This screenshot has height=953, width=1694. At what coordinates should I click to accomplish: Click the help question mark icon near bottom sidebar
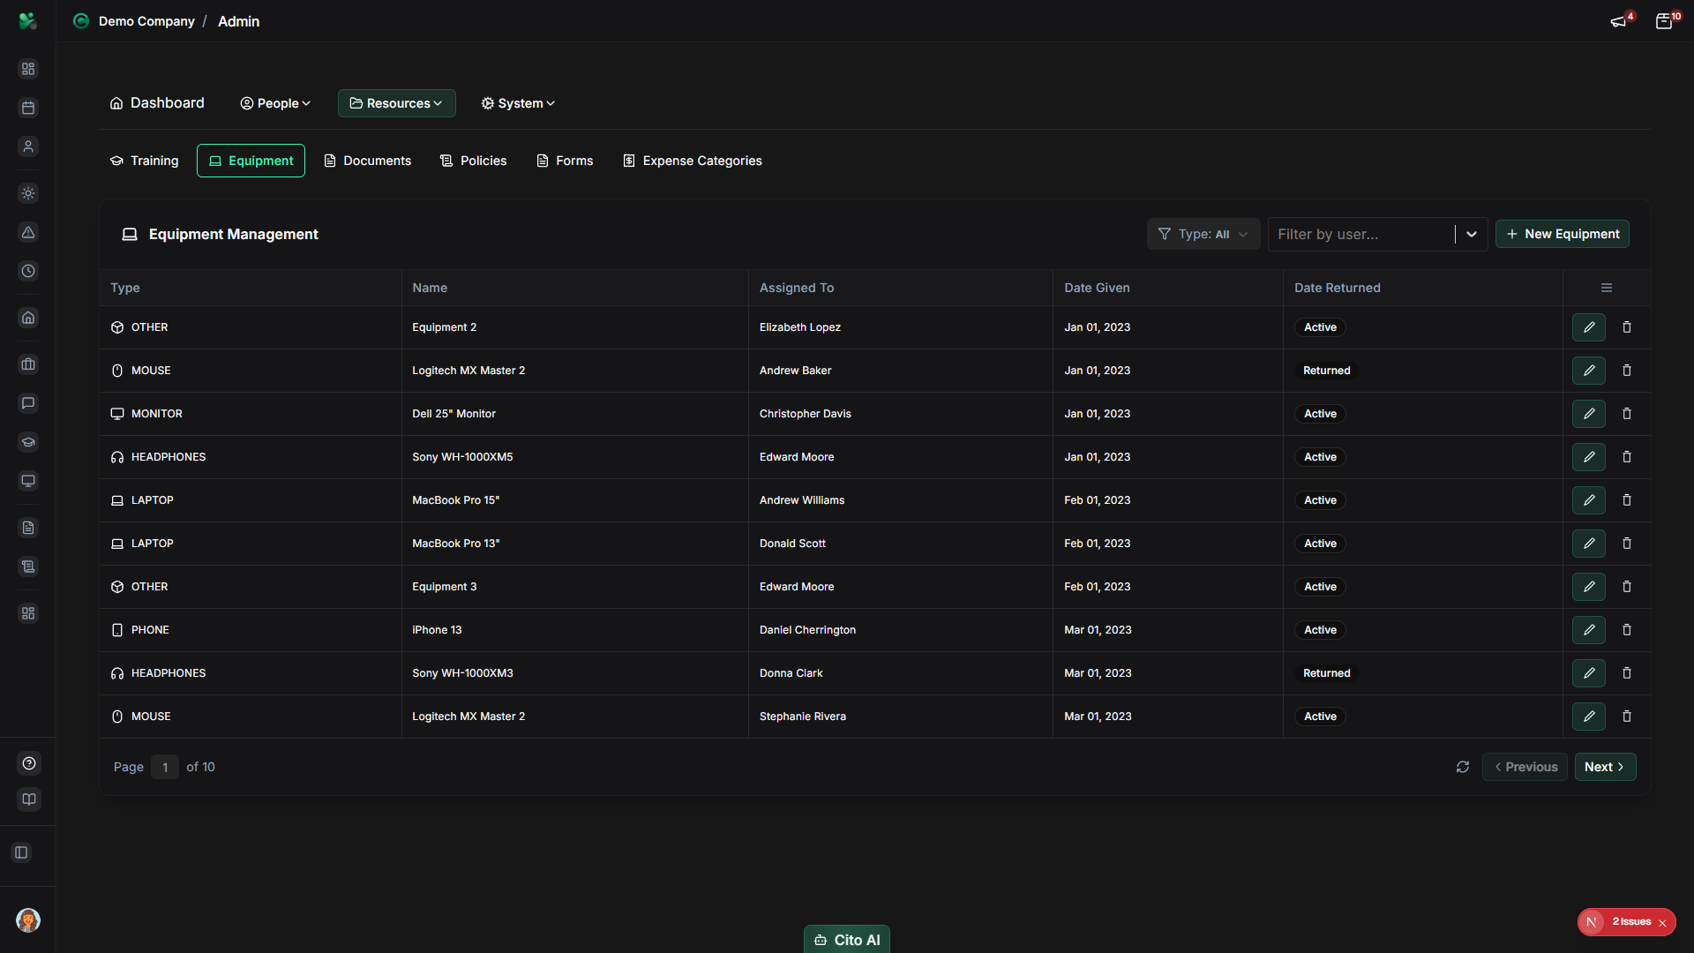[x=27, y=763]
